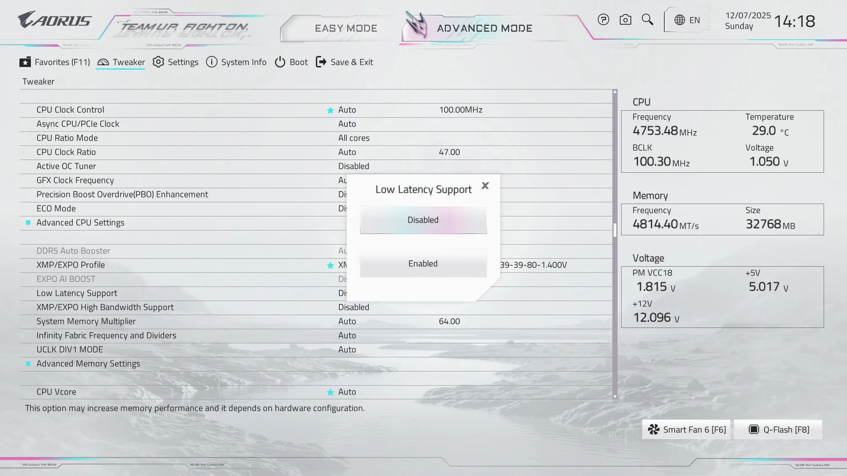Select Enabled in Low Latency Support popup
The height and width of the screenshot is (476, 847).
click(423, 264)
